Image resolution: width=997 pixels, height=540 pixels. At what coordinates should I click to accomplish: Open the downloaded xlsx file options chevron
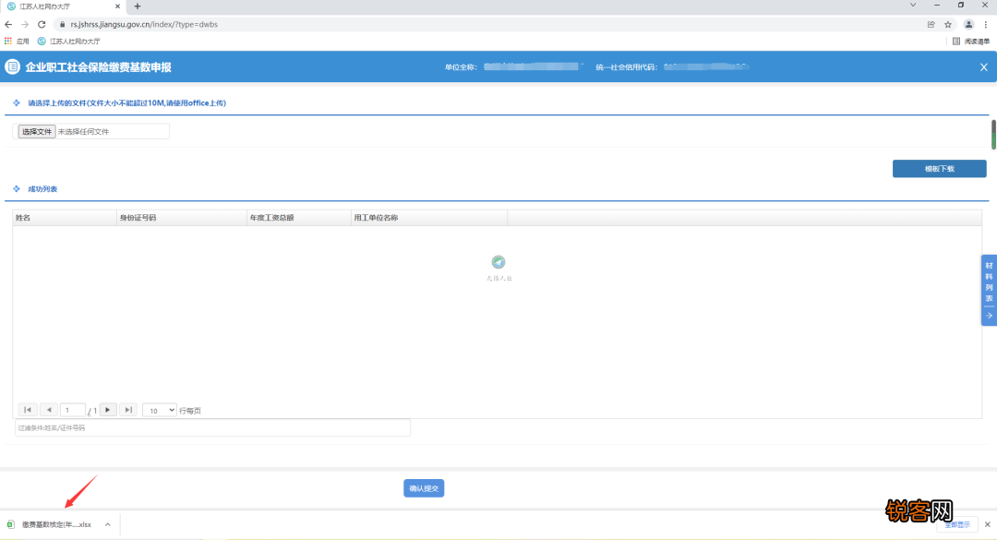click(x=107, y=524)
